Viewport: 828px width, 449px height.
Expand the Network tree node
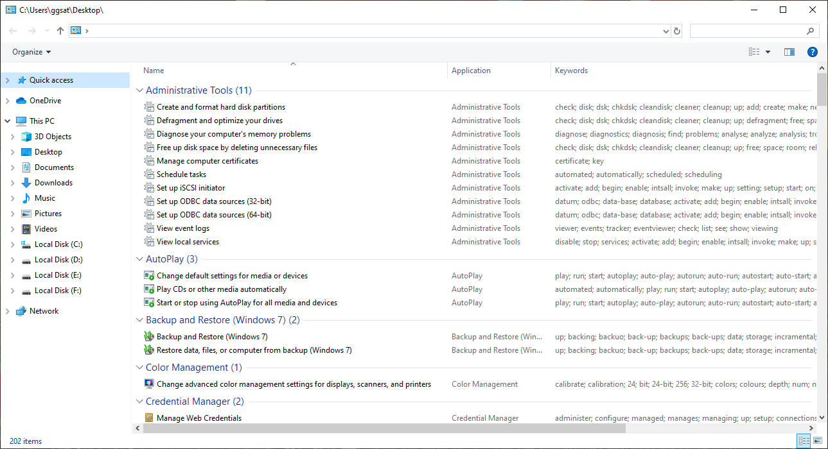(7, 311)
